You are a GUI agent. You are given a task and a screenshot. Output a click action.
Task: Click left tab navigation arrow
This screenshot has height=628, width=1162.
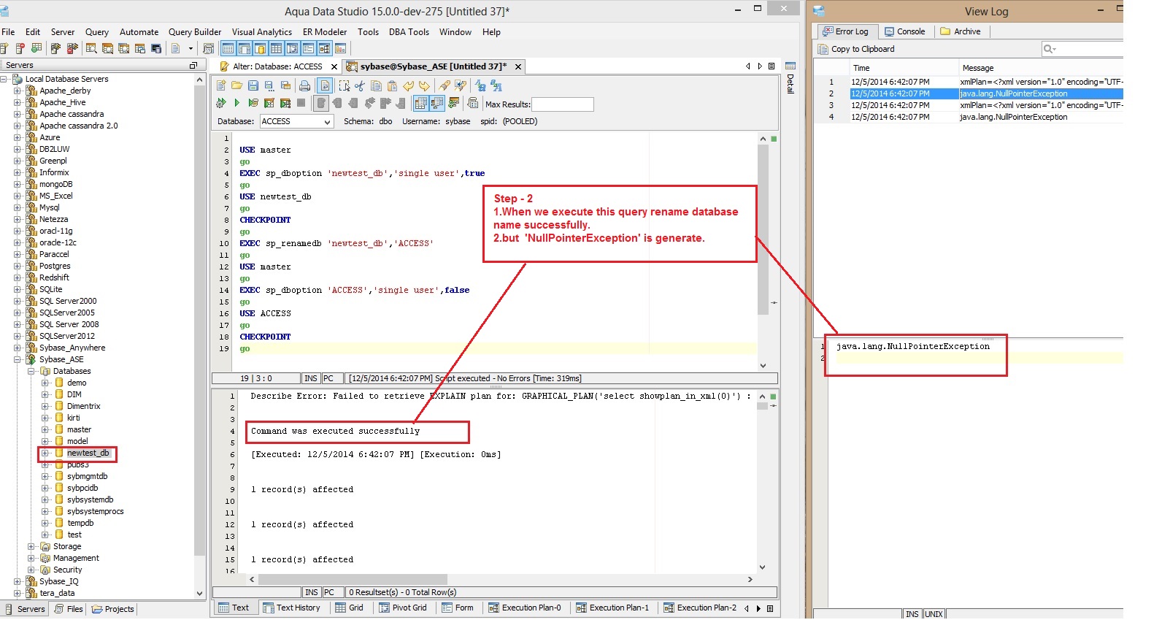click(747, 66)
